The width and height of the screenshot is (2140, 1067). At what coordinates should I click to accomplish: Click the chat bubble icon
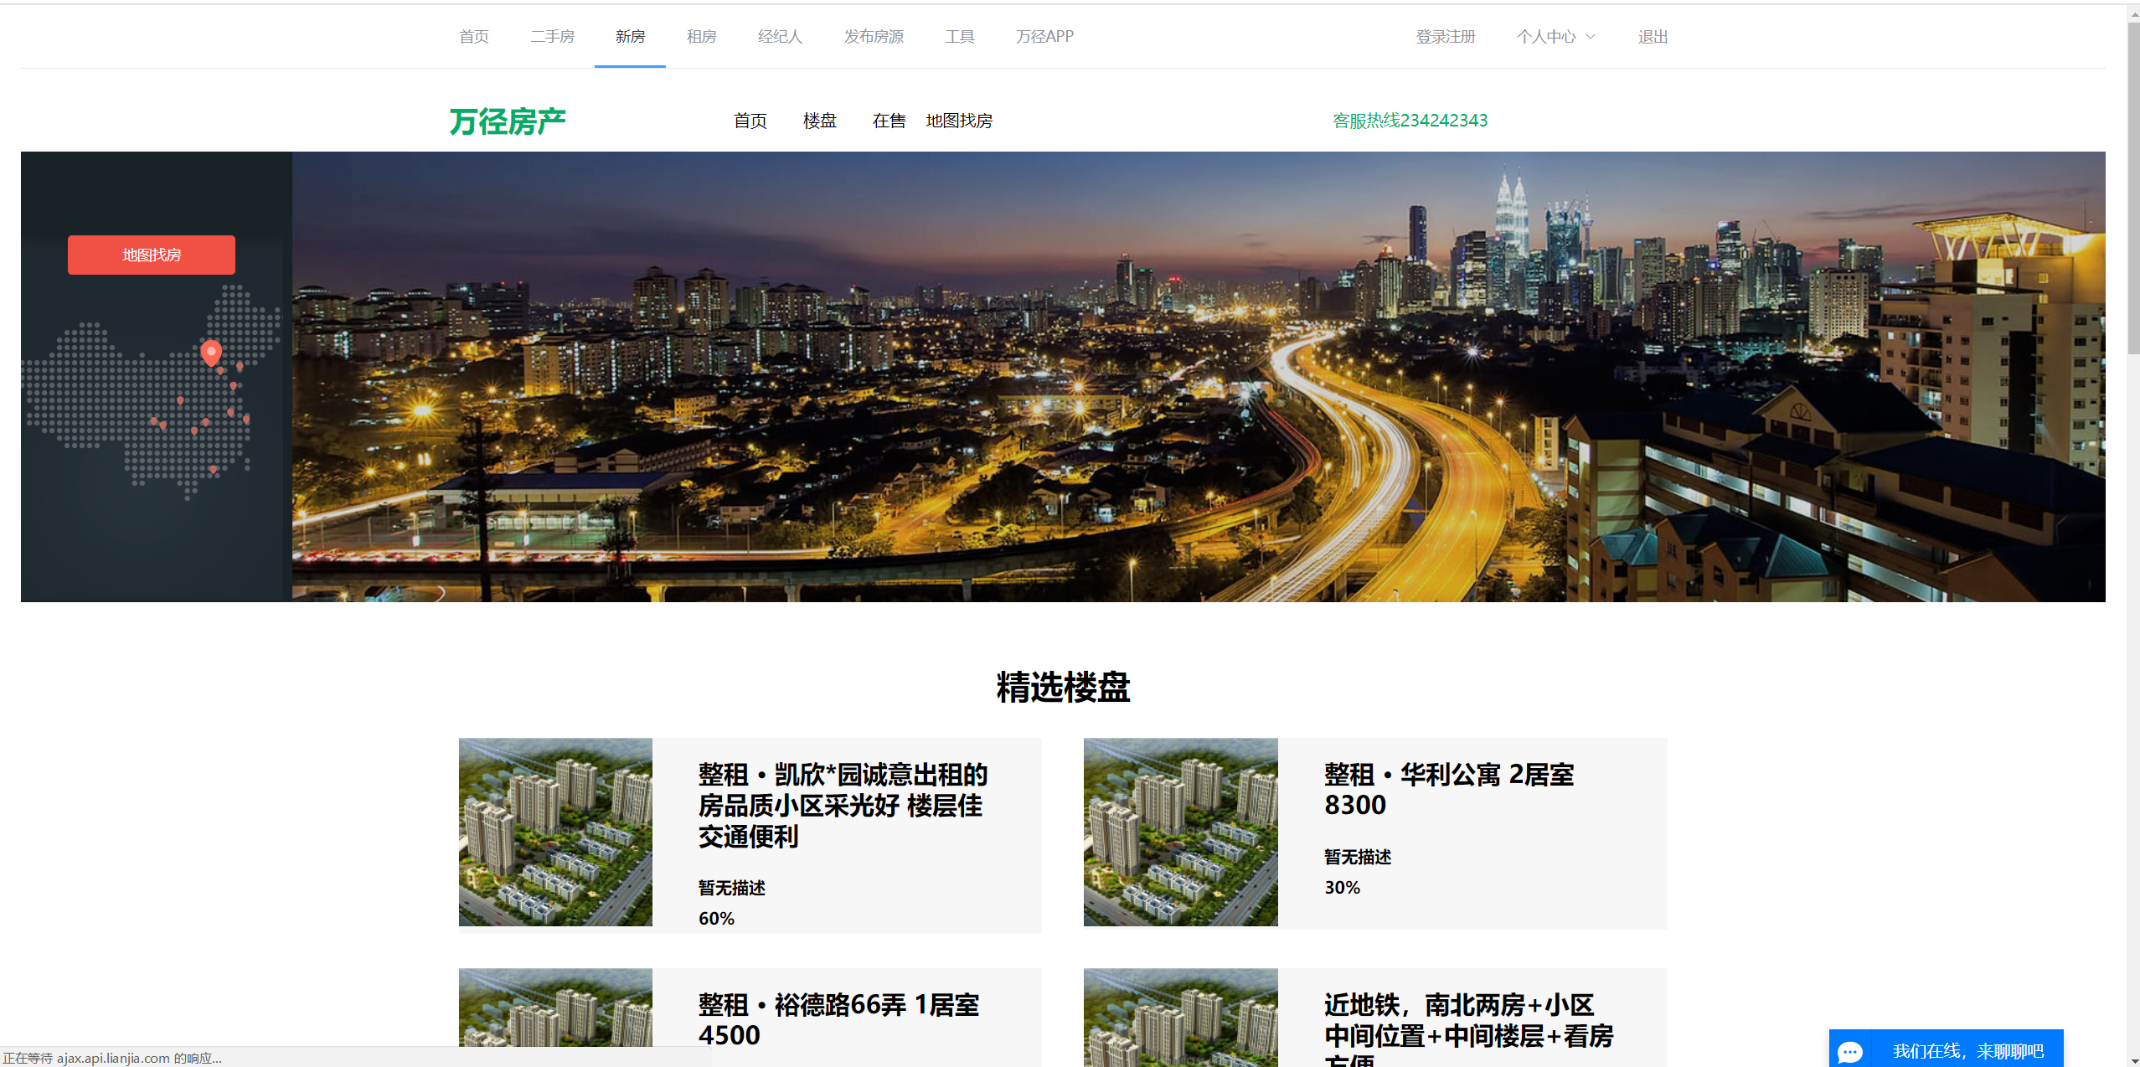1850,1052
